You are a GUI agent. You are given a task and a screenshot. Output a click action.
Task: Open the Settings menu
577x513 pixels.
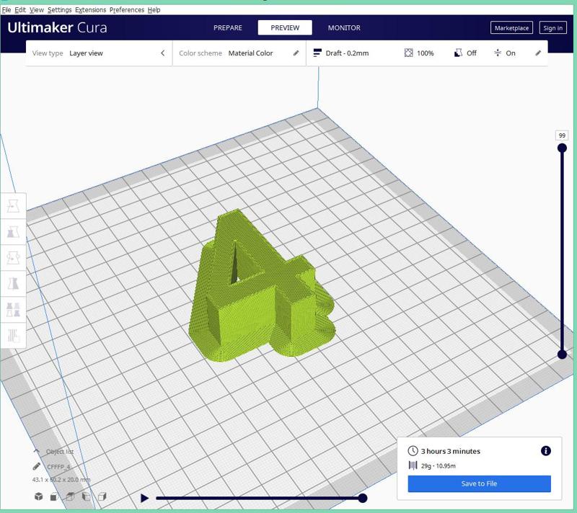pyautogui.click(x=59, y=10)
